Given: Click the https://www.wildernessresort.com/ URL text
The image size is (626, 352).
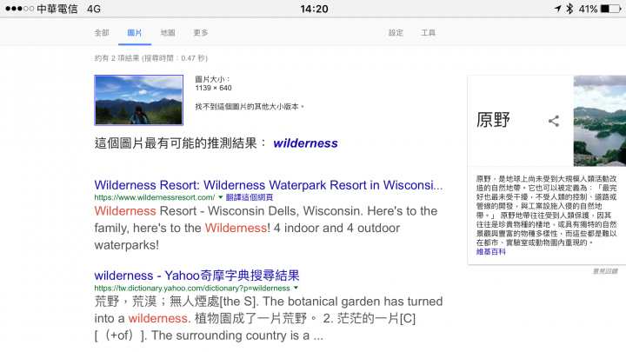Looking at the screenshot, I should [x=155, y=197].
